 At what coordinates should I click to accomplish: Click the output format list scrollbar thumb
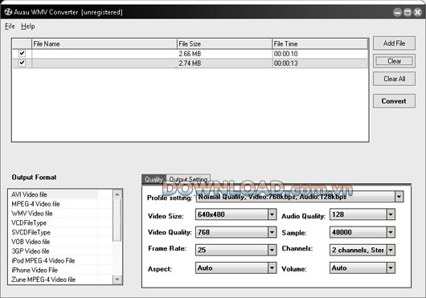[x=117, y=219]
